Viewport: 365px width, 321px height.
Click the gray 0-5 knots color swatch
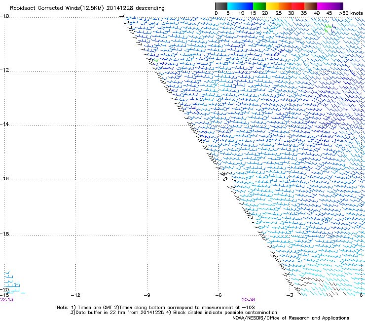(x=221, y=6)
